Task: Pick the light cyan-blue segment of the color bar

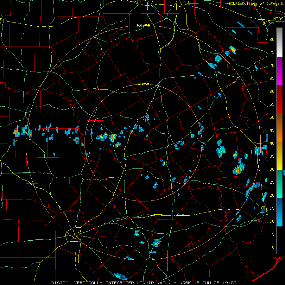Action: [280, 219]
